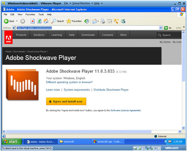Open the Adobe Store nav tab
Screen dimensions: 187x151
pyautogui.click(x=123, y=35)
